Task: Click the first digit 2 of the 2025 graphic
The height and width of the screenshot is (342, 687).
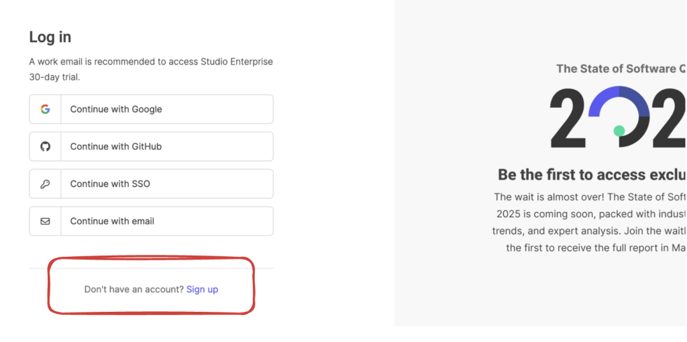Action: tap(569, 118)
